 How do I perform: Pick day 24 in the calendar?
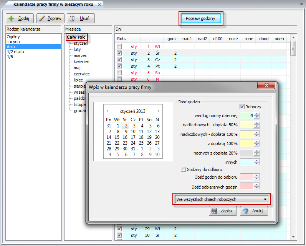133,143
